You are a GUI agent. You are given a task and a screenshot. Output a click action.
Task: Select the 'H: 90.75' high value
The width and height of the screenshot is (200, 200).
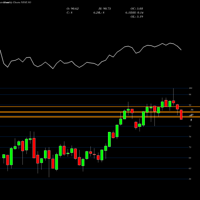(105, 9)
